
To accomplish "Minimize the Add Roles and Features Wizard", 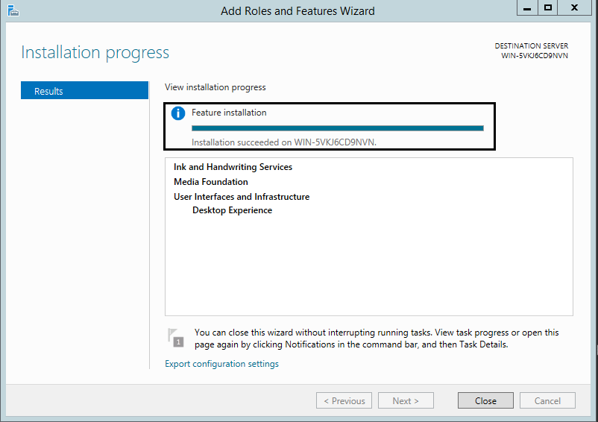I will pyautogui.click(x=526, y=7).
